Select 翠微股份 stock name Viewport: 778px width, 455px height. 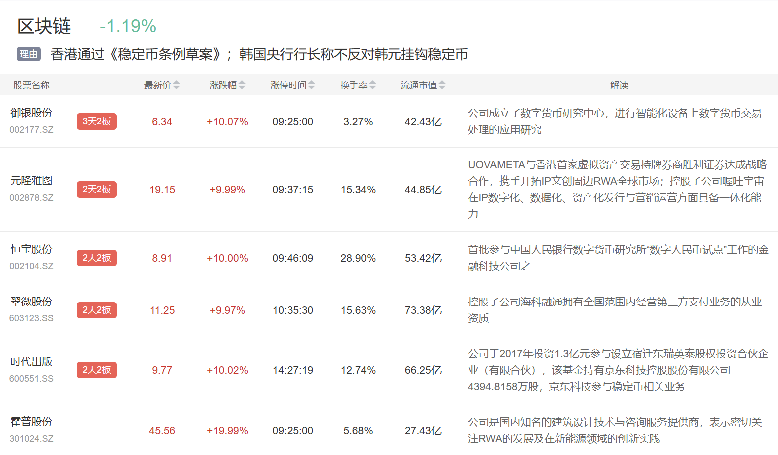point(31,302)
